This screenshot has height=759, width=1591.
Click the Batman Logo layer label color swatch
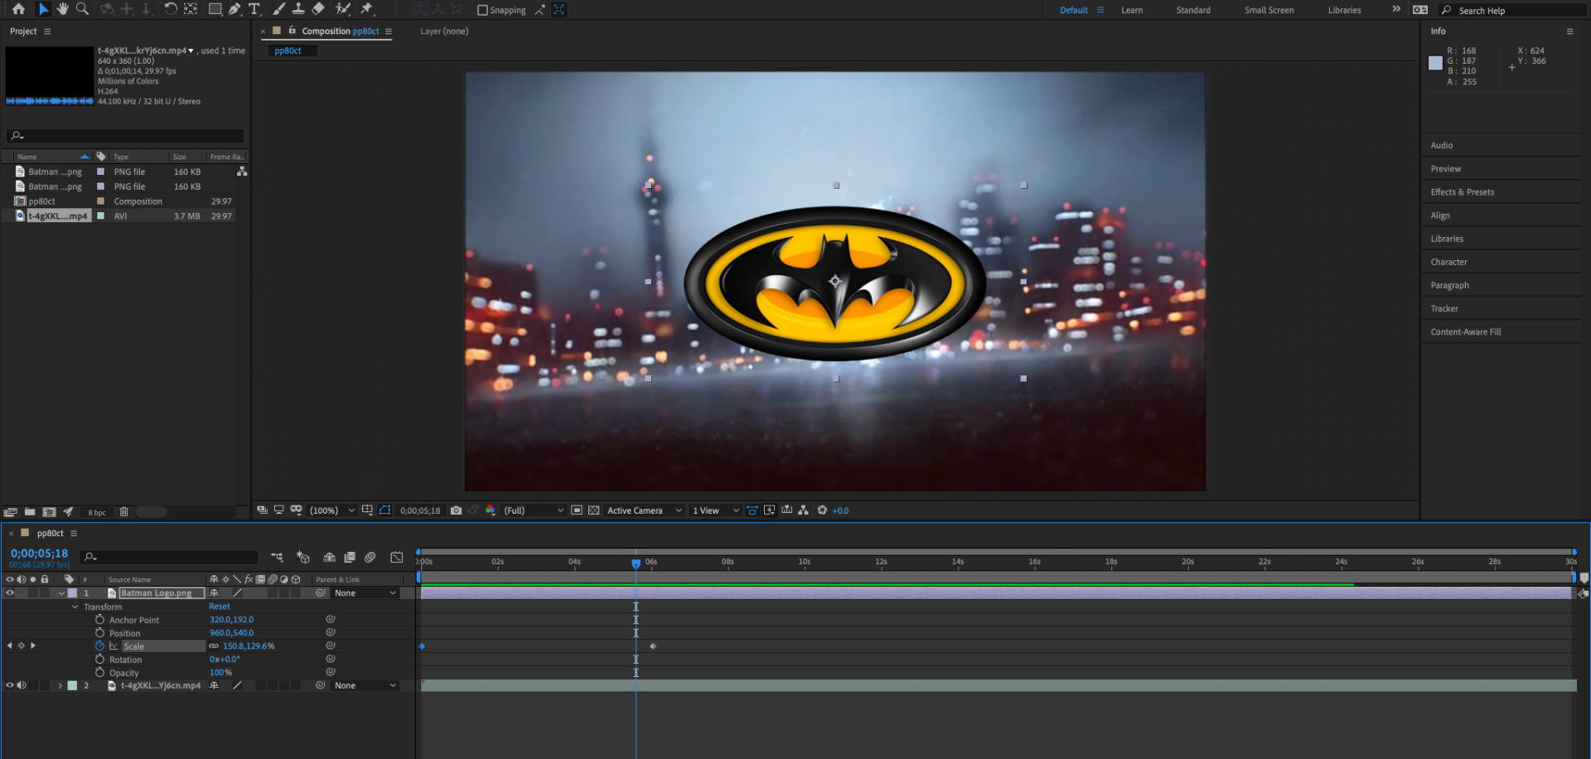tap(72, 593)
